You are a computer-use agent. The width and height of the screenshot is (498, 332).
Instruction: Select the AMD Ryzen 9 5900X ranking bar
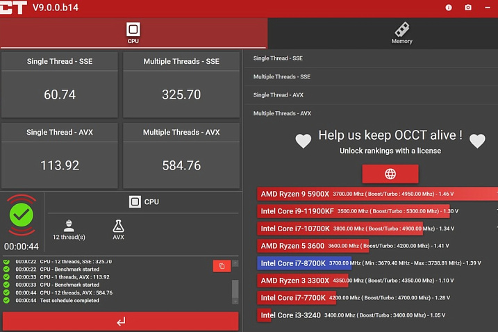(377, 194)
